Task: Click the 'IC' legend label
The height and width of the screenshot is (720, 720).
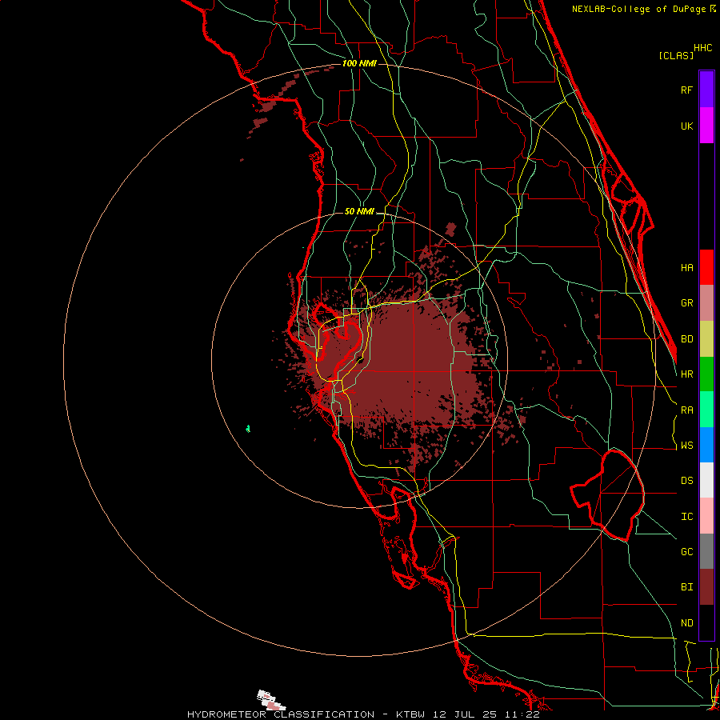Action: tap(687, 517)
